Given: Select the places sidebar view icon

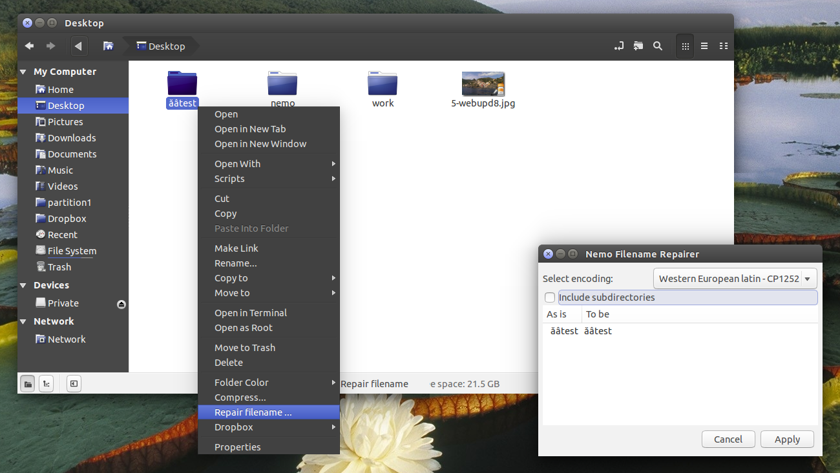Looking at the screenshot, I should (27, 383).
